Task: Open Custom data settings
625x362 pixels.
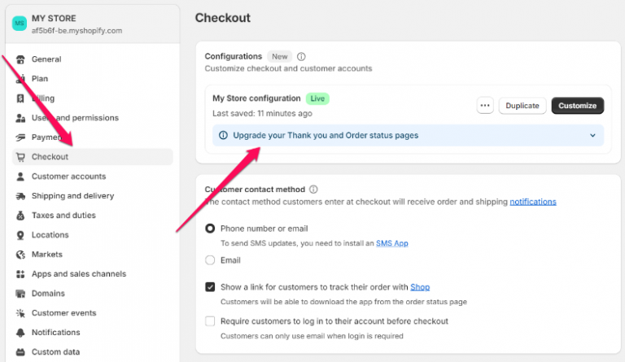Action: click(x=93, y=352)
